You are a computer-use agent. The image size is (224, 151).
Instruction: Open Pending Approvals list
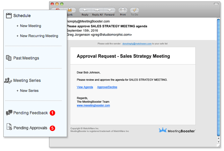click(30, 128)
